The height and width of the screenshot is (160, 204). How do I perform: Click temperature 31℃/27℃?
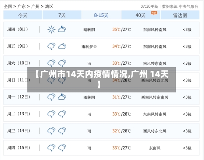122,97
